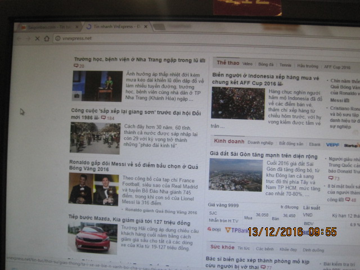Open the Indonesia crowd photo thumbnail
Screen dimensions: 360x270
(238, 103)
